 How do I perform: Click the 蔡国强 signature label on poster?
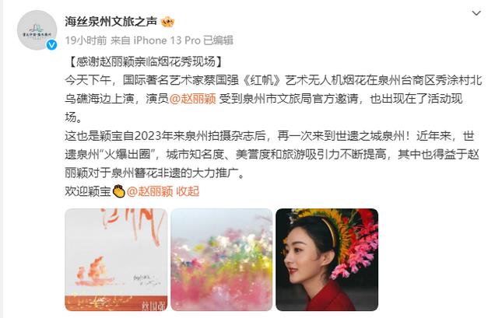(153, 306)
